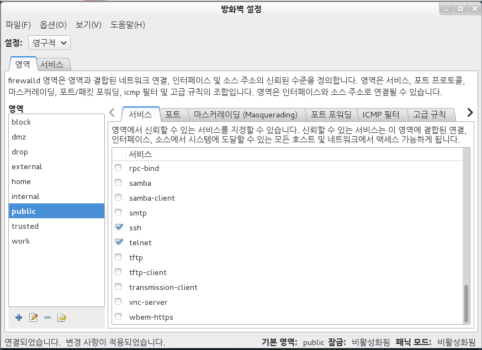Maximize the 방화벽 설정 window
Image resolution: width=482 pixels, height=350 pixels.
pos(460,9)
